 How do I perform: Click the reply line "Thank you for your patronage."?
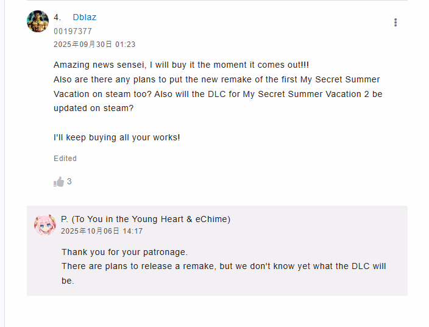124,252
